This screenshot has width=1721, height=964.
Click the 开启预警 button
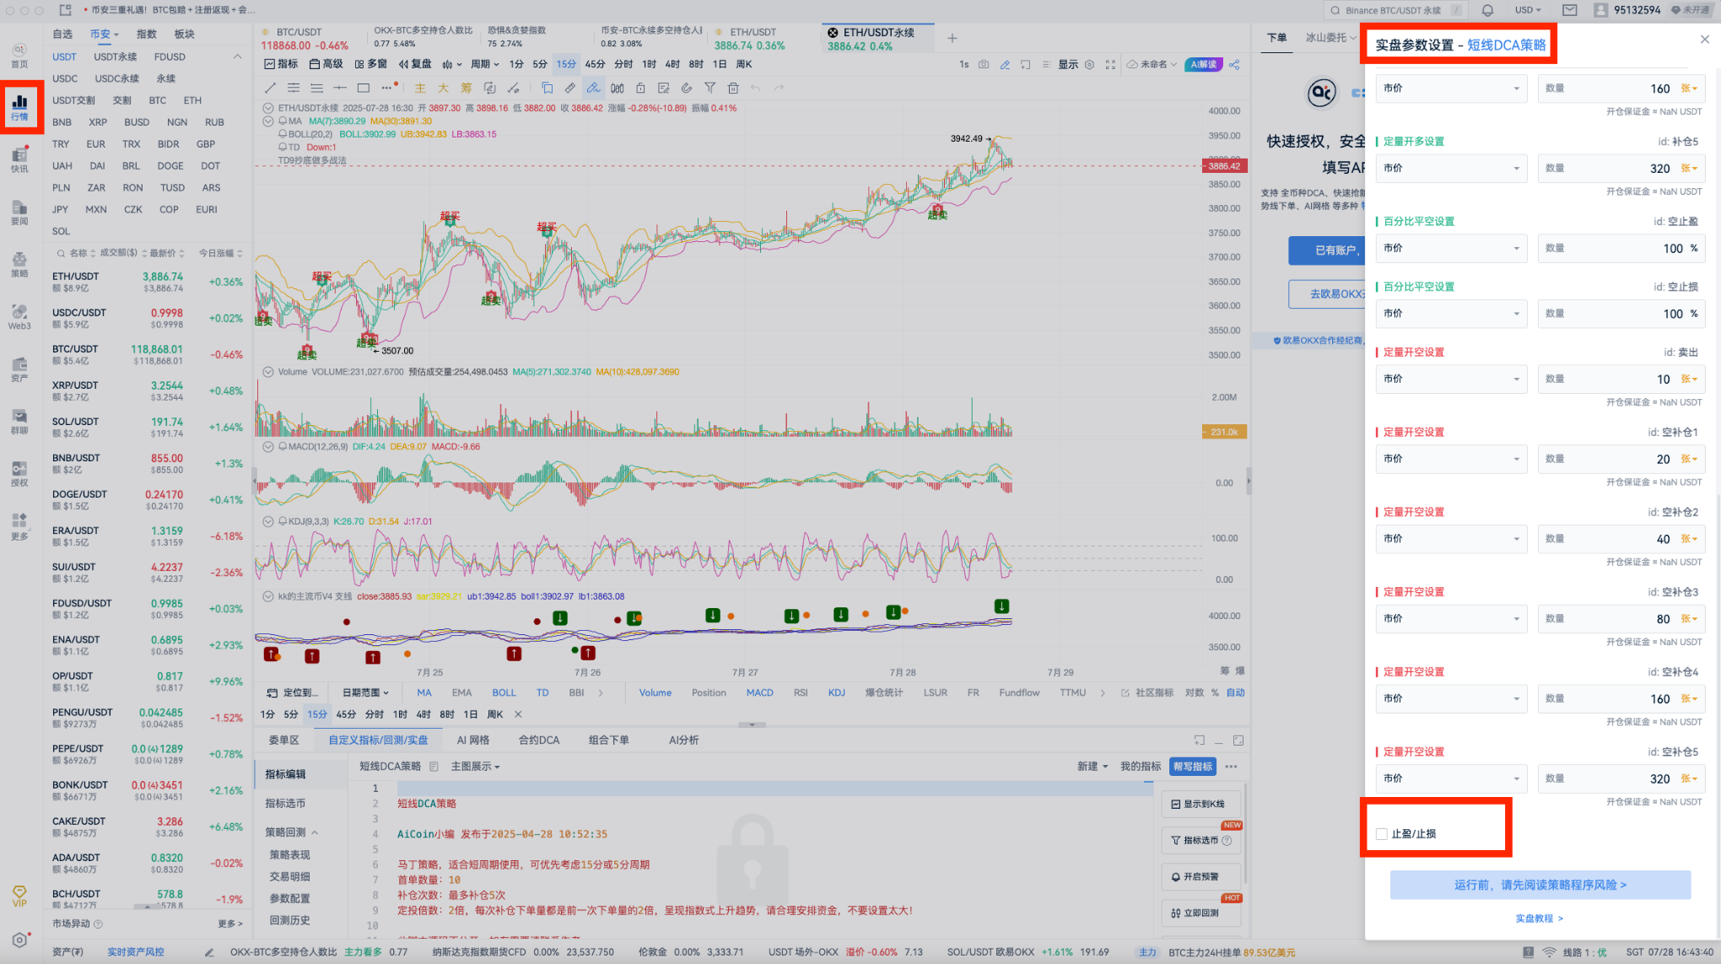click(1201, 877)
